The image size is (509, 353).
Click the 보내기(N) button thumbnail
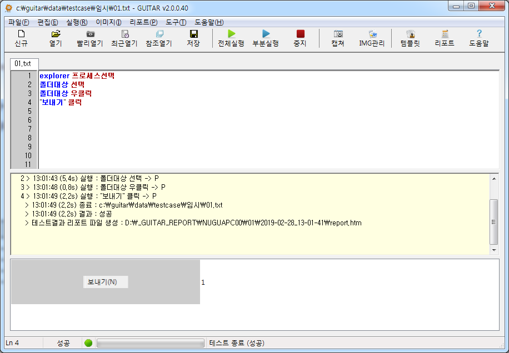pyautogui.click(x=105, y=282)
